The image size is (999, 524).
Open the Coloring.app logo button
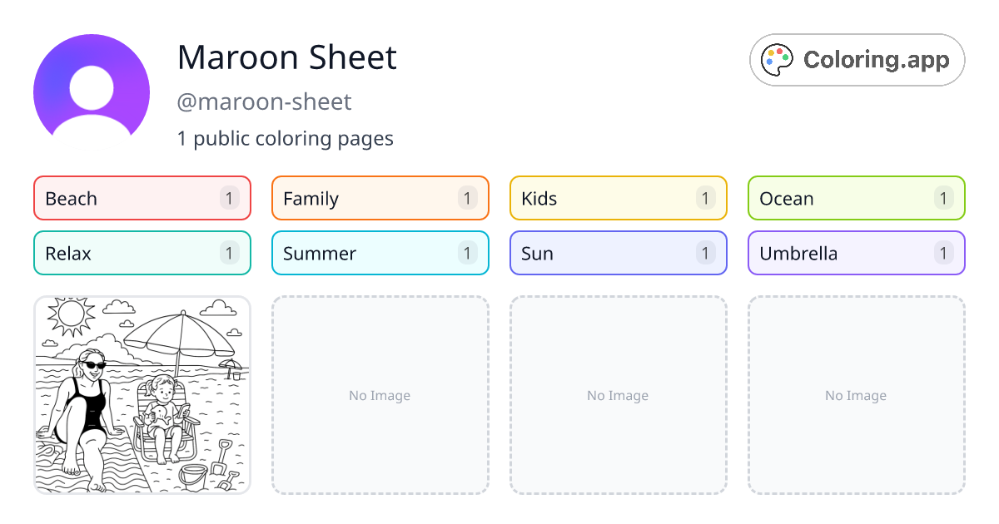pyautogui.click(x=857, y=60)
